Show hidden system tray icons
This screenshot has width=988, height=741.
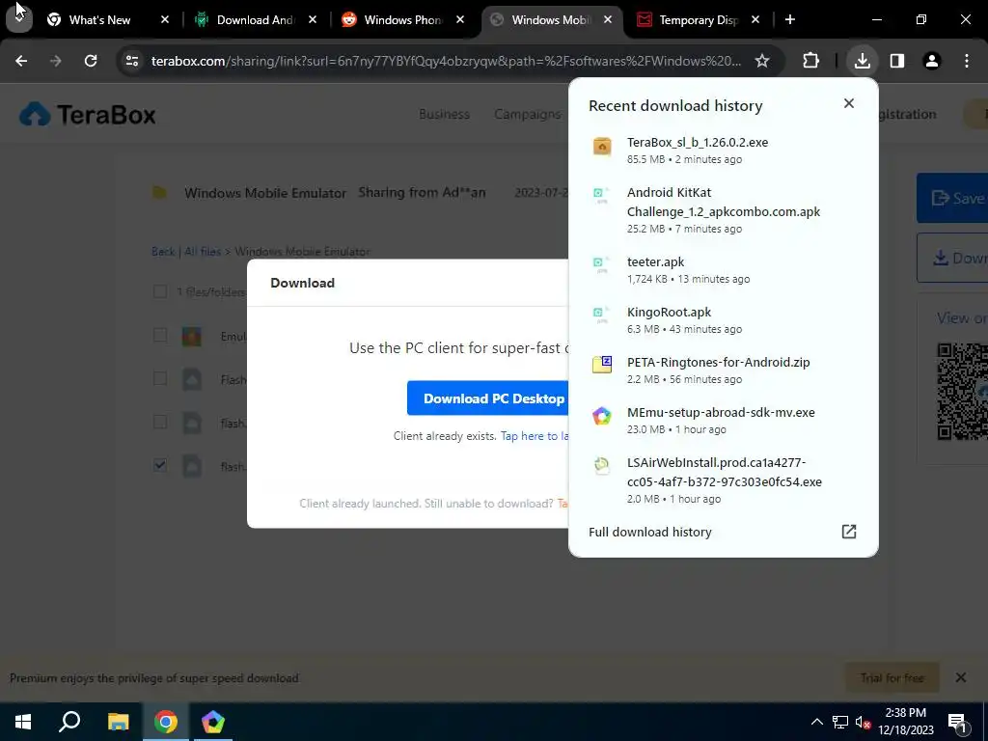coord(816,722)
